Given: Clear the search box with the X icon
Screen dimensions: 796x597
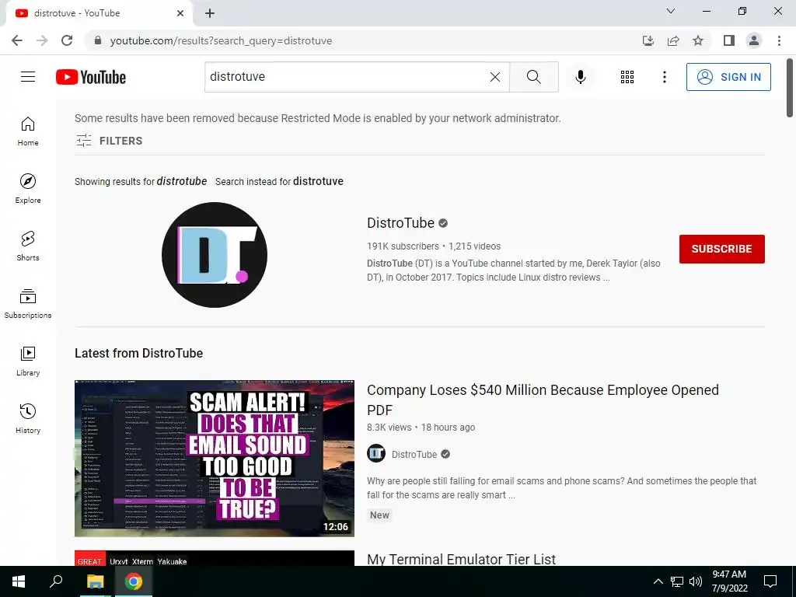Looking at the screenshot, I should 495,77.
